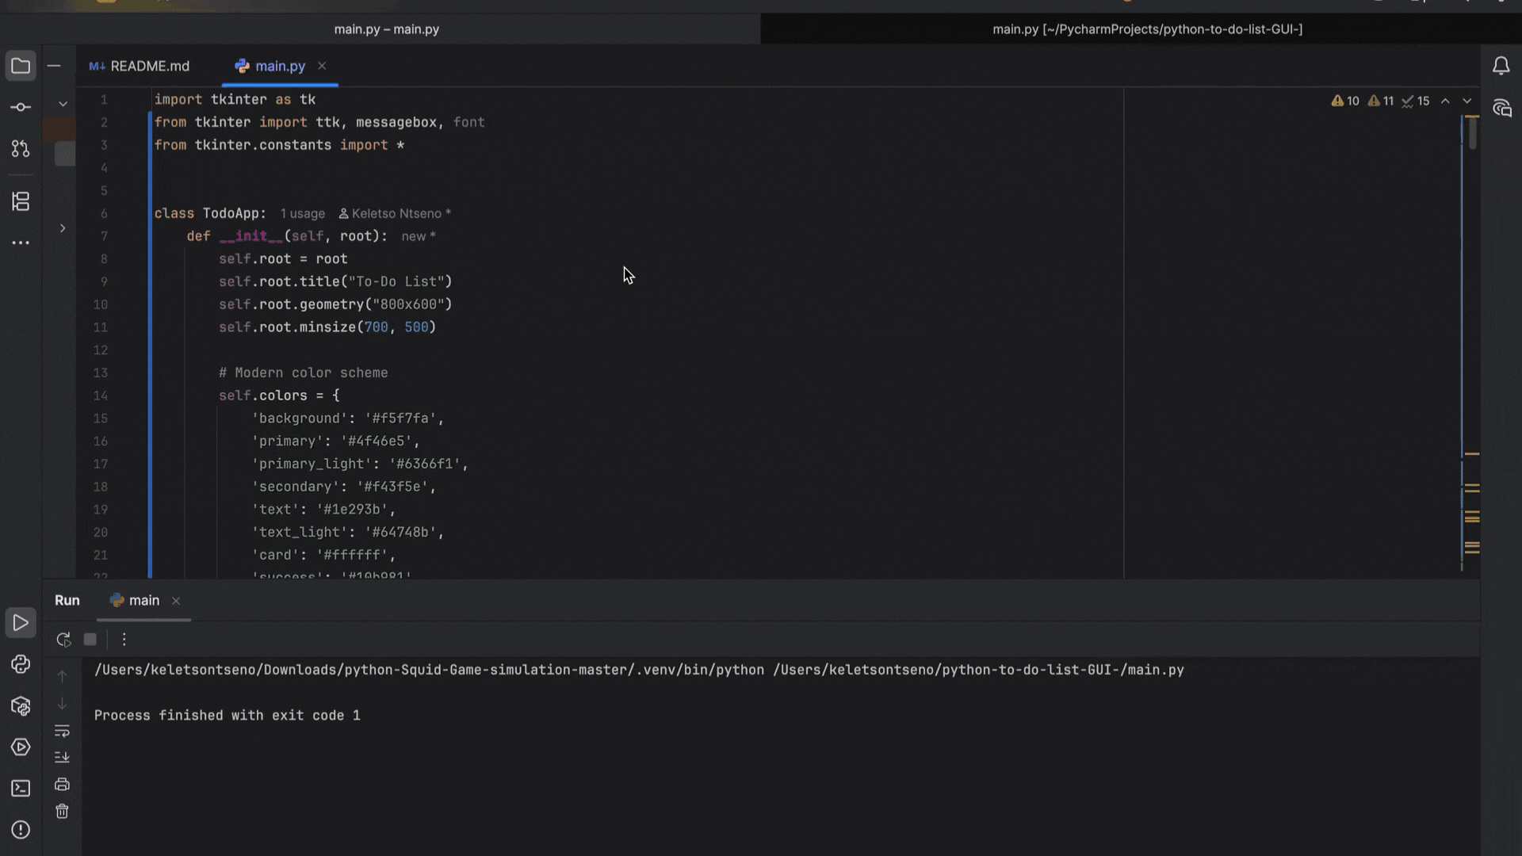Jump up the stack trace arrow
The width and height of the screenshot is (1522, 856).
point(62,676)
